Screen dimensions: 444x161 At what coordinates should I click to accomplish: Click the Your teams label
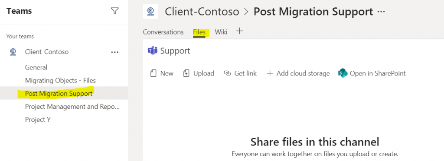tap(20, 37)
